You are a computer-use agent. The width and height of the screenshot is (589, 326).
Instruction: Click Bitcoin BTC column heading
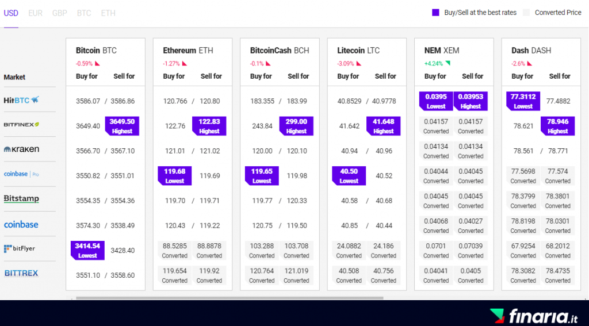click(x=96, y=51)
